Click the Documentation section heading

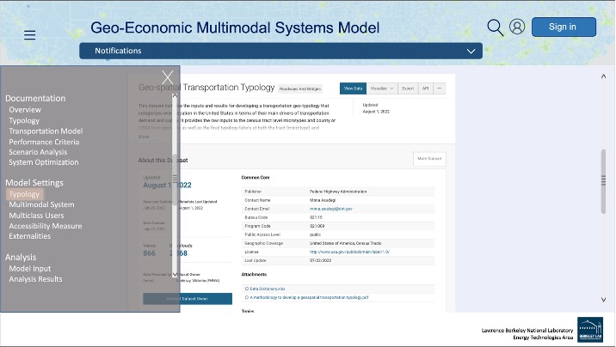(35, 99)
